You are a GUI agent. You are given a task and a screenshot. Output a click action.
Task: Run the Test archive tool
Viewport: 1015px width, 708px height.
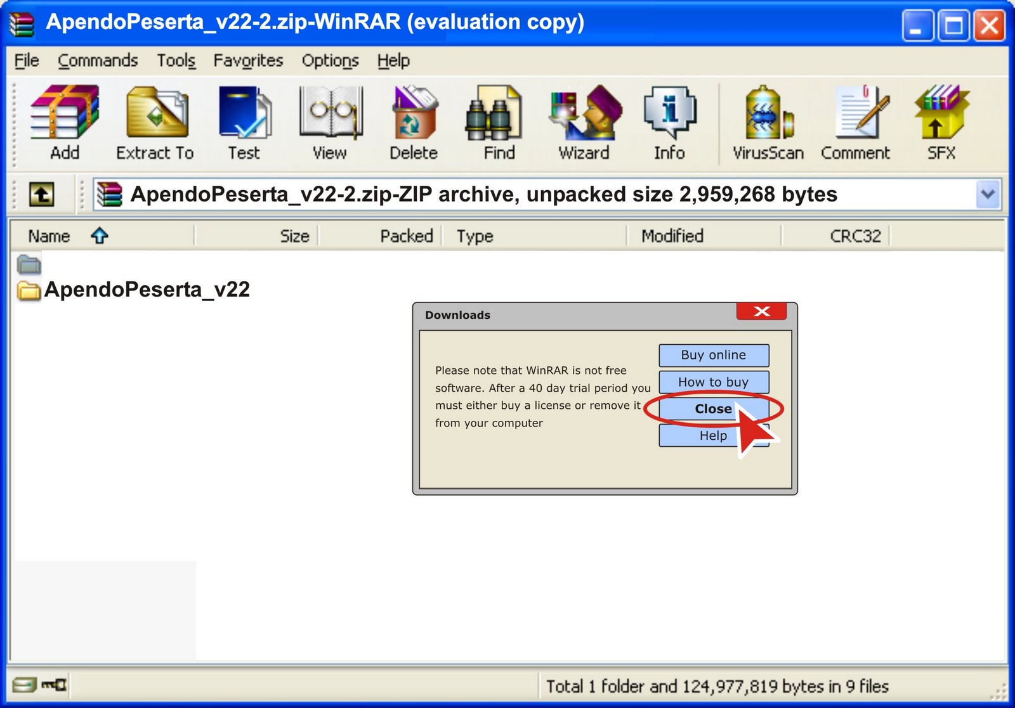244,122
